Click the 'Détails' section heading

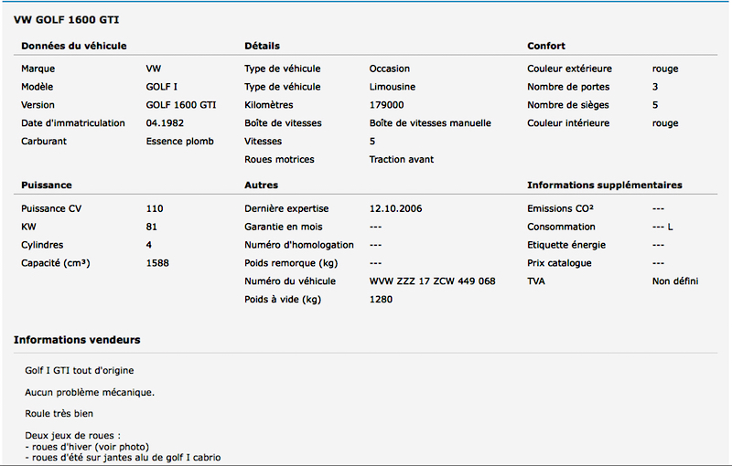pos(262,46)
